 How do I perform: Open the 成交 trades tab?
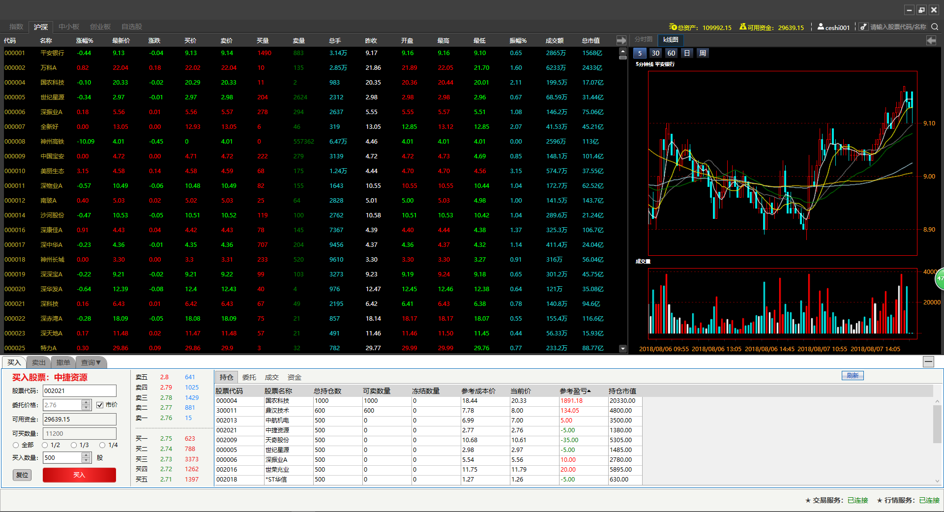[x=272, y=377]
